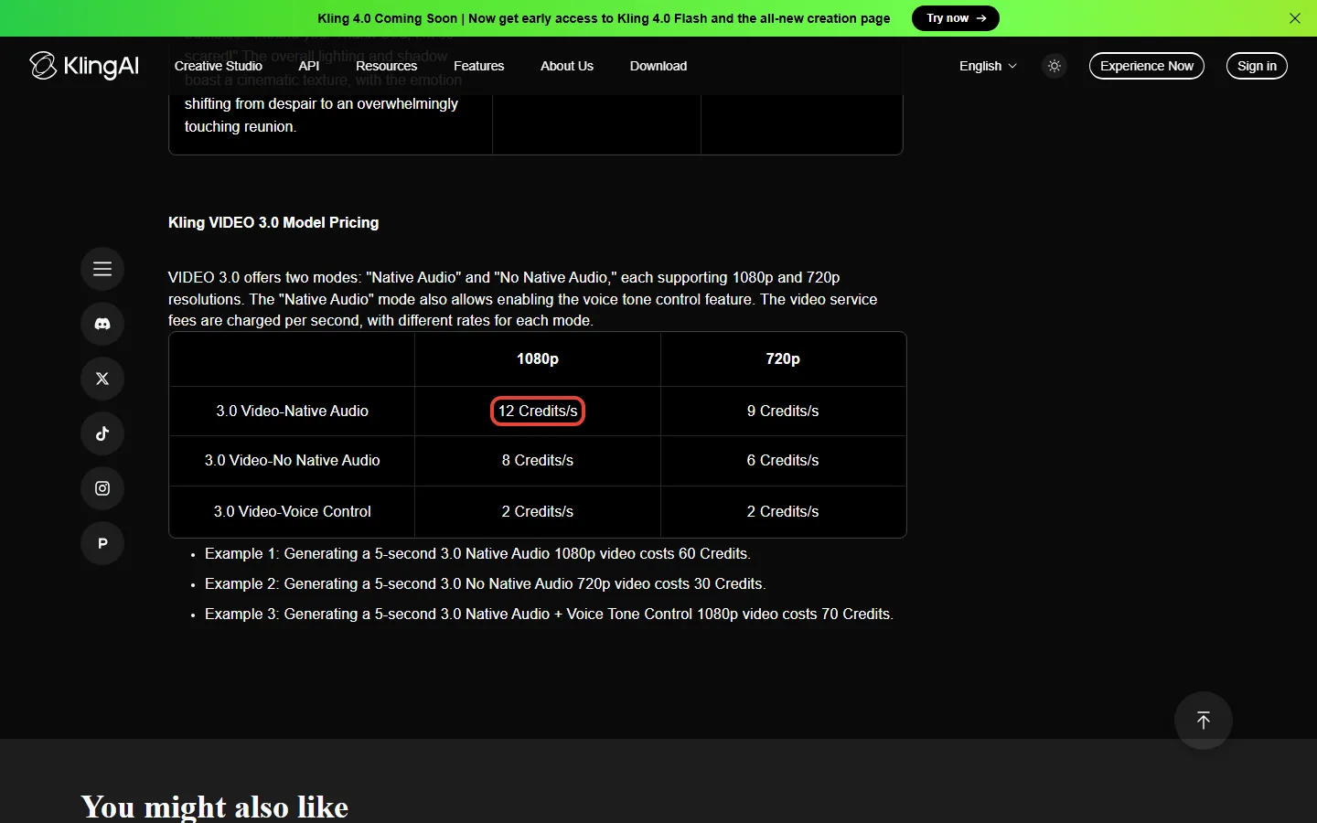Click the Sign in button

pos(1257,66)
